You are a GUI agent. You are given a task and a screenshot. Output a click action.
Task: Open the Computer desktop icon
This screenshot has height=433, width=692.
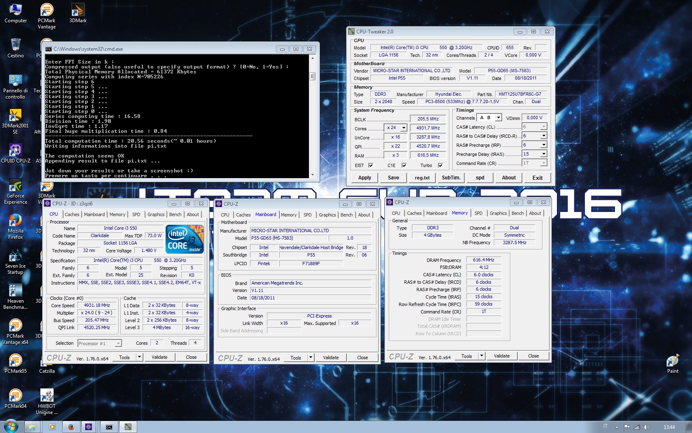[x=16, y=14]
